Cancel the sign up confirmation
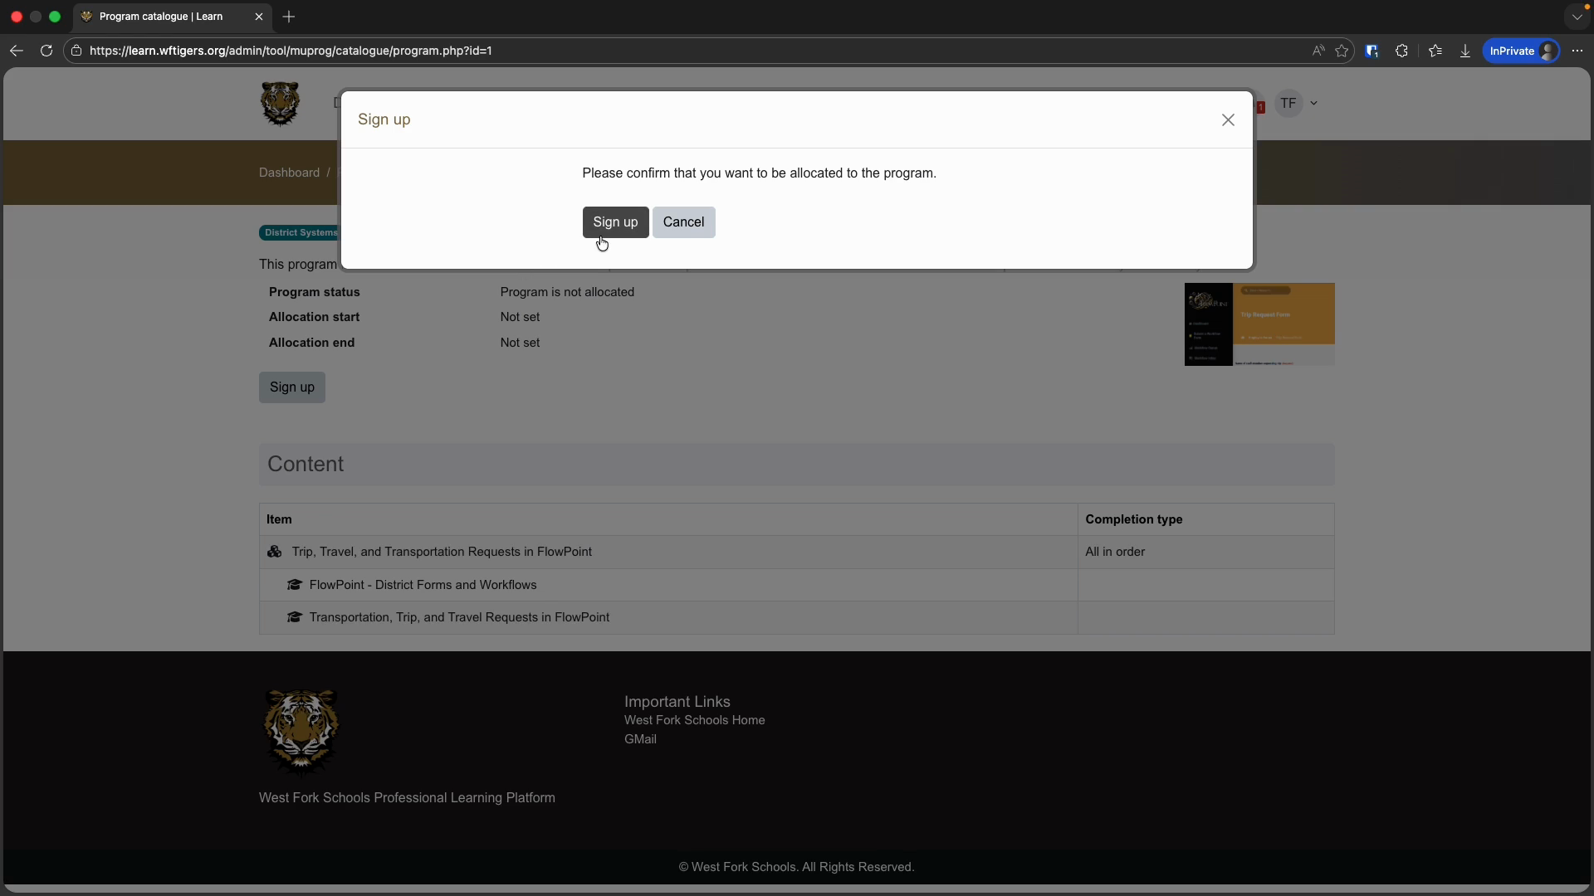This screenshot has width=1594, height=896. click(683, 222)
